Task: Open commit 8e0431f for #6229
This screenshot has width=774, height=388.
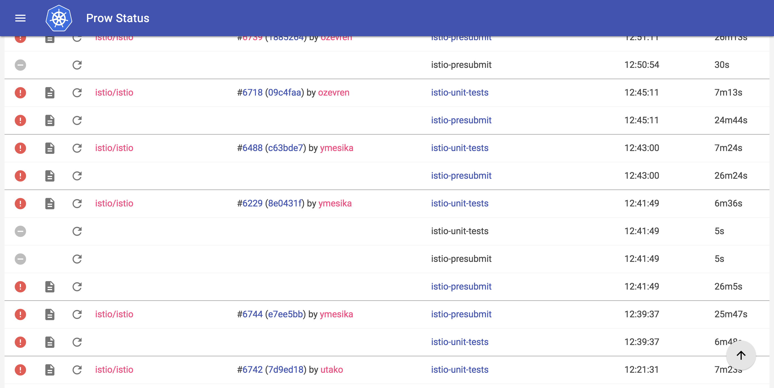Action: [284, 204]
